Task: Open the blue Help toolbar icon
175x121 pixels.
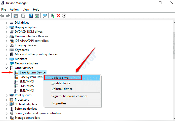Action: click(31, 16)
